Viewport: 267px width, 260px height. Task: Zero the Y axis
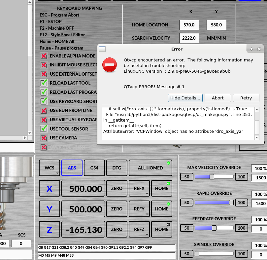tap(117, 209)
